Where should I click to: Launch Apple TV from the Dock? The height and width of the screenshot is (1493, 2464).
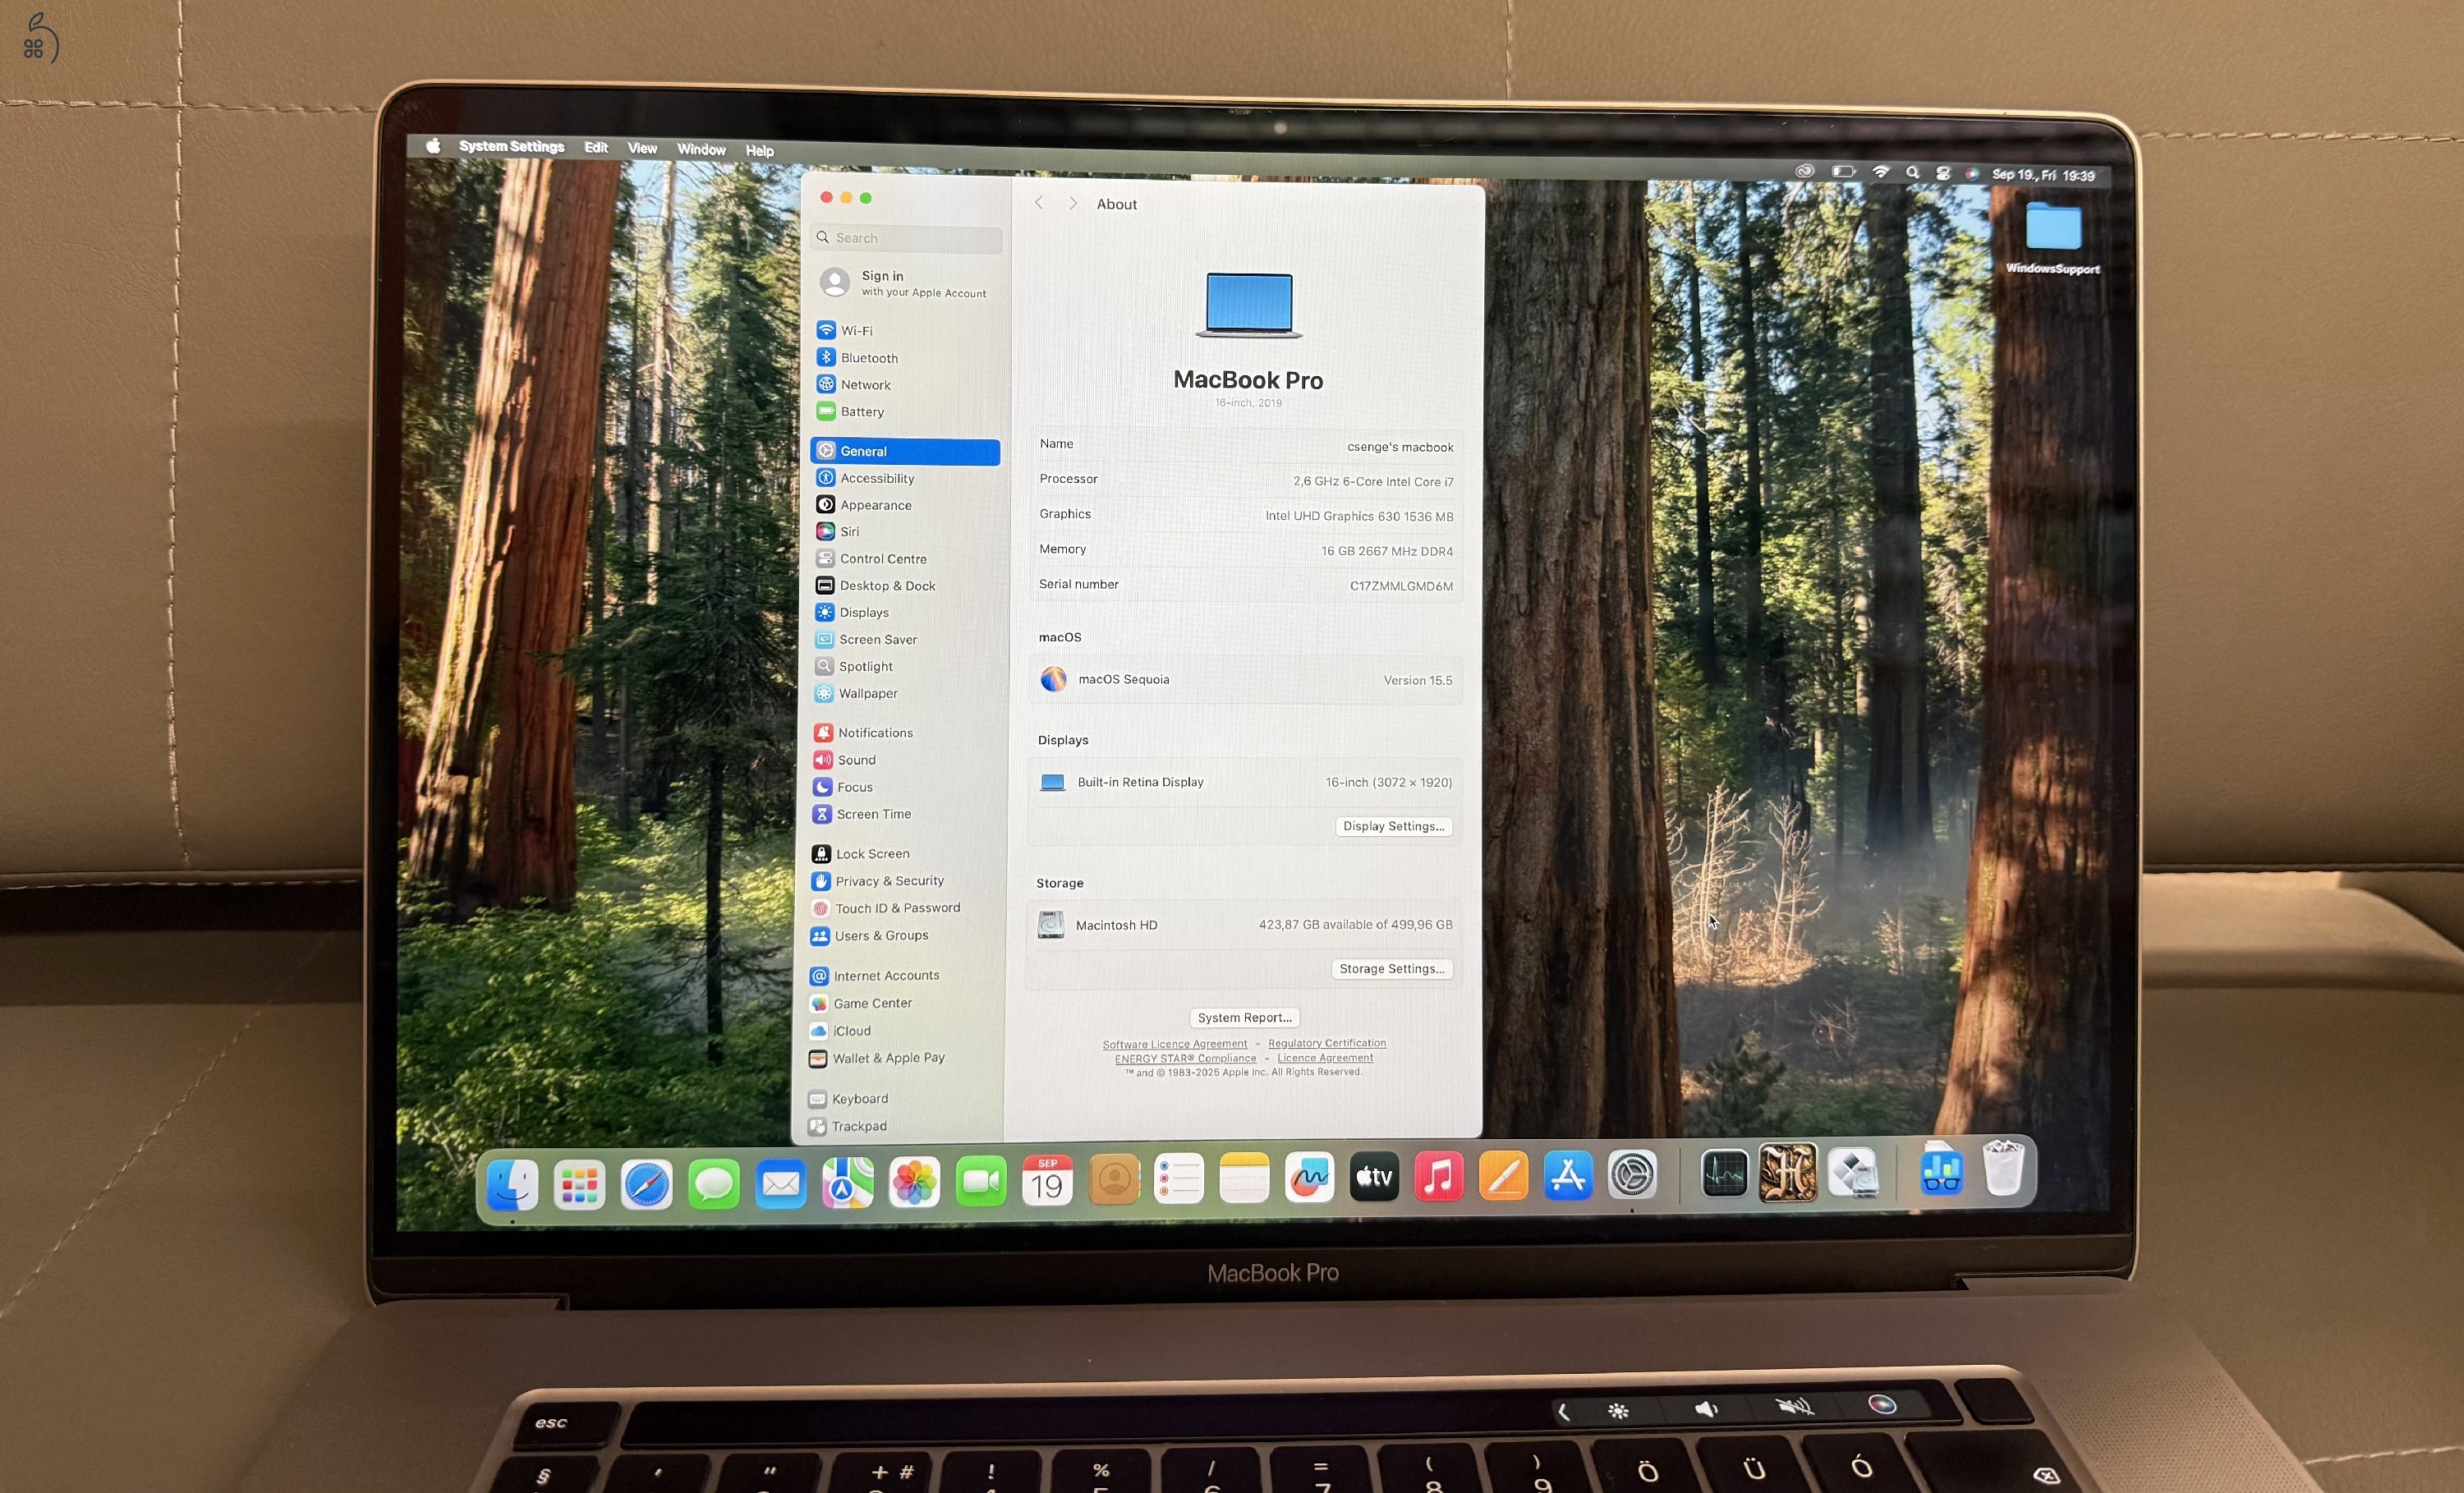(1374, 1177)
